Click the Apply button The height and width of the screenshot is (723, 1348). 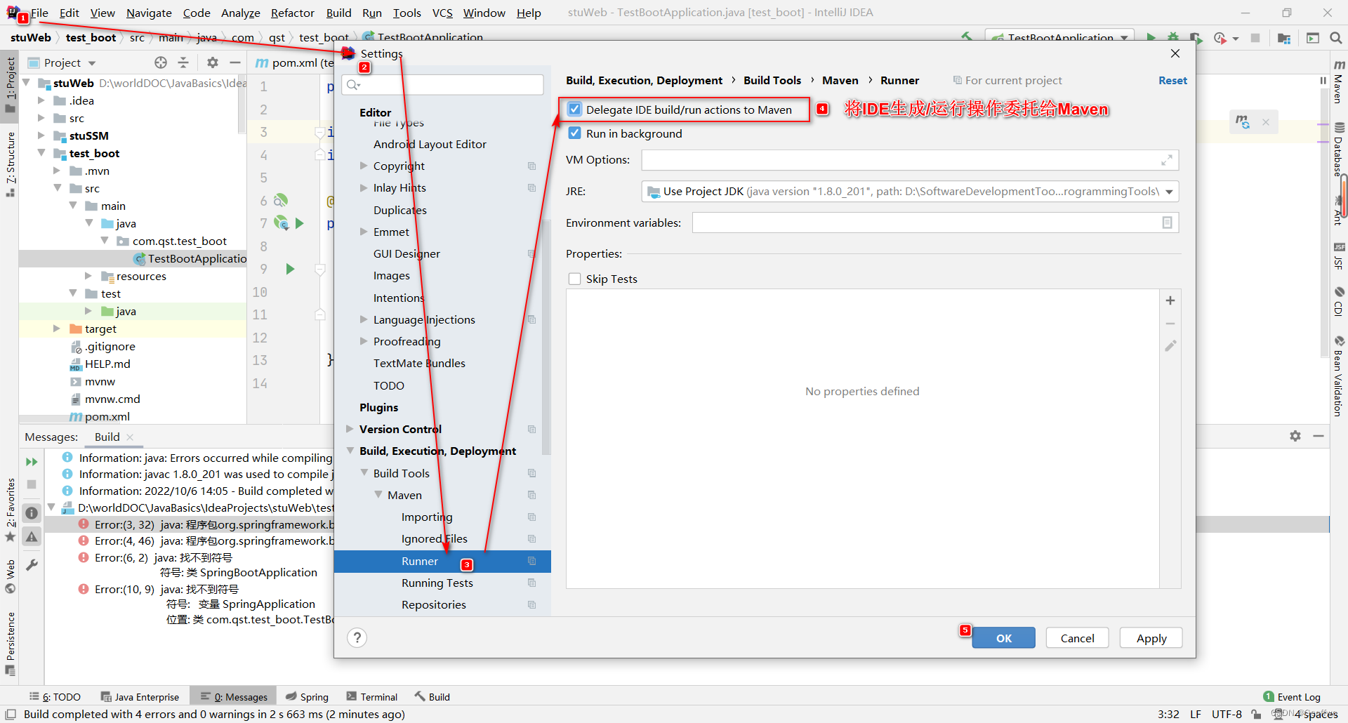pyautogui.click(x=1151, y=638)
